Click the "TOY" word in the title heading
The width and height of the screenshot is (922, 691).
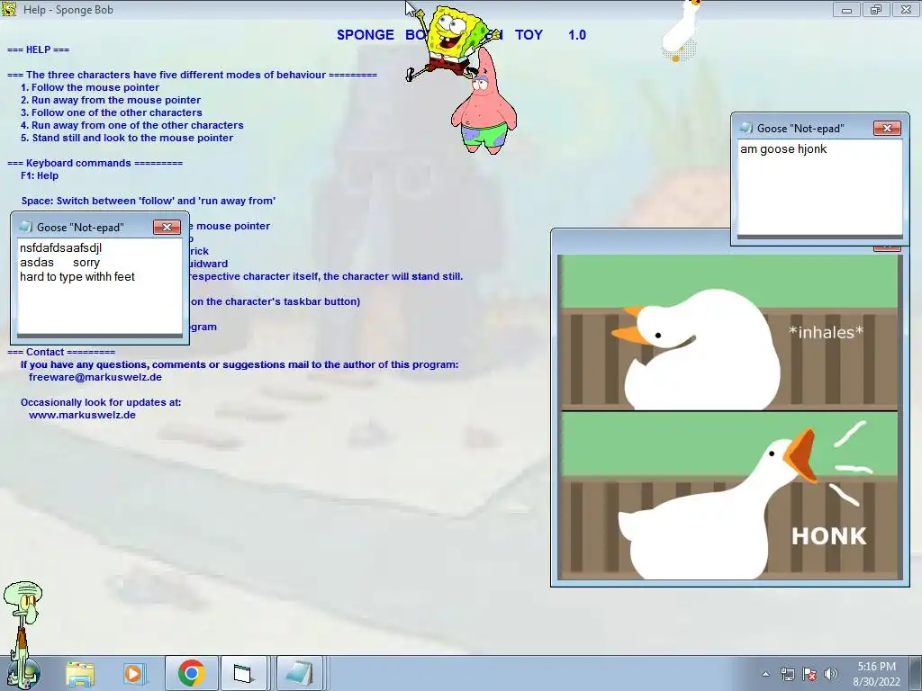click(x=529, y=35)
